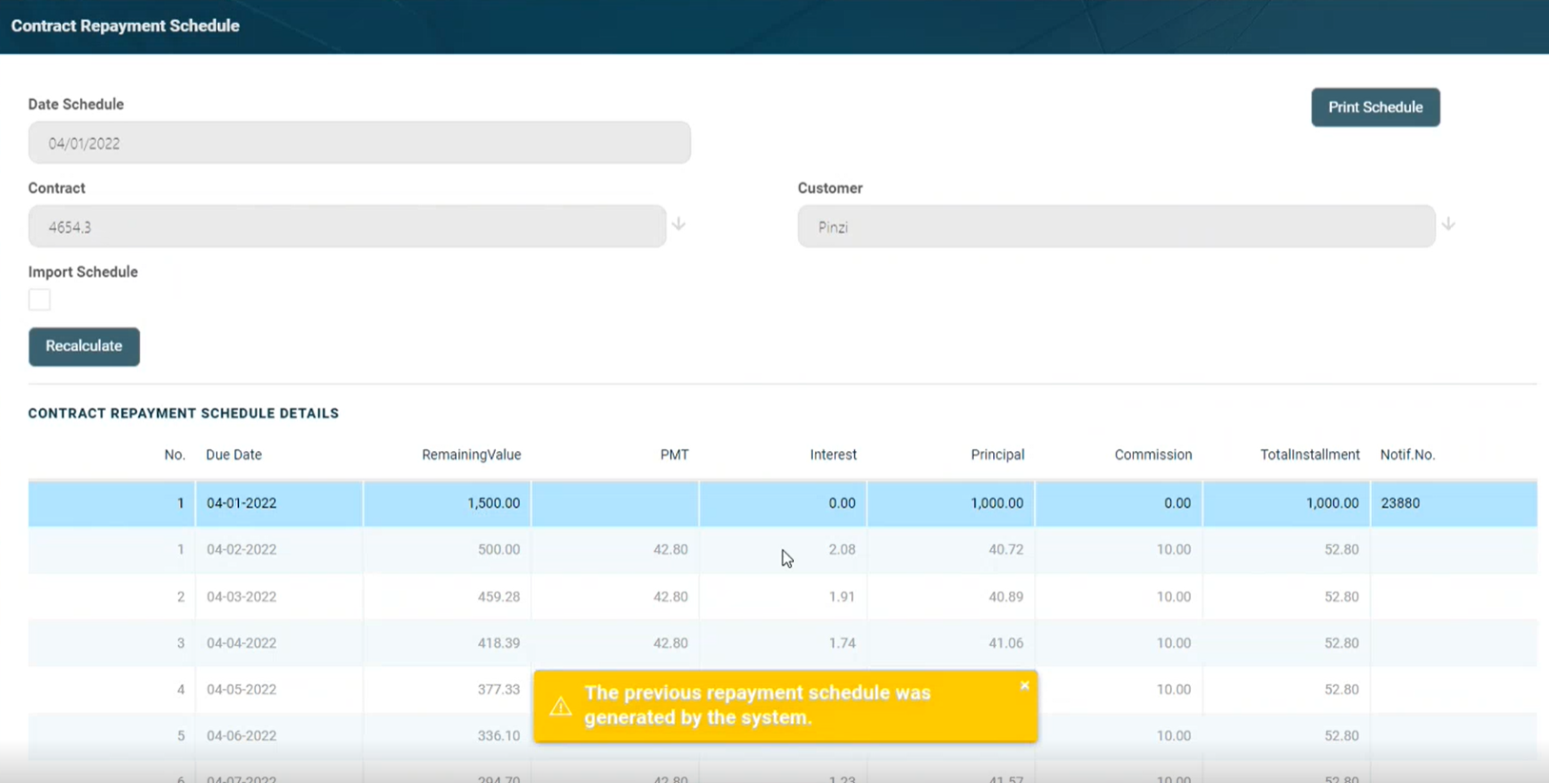
Task: Click the Date Schedule input field
Action: [359, 143]
